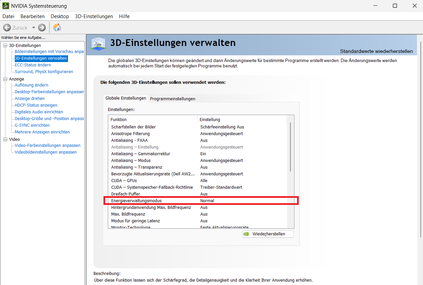Image resolution: width=423 pixels, height=285 pixels.
Task: Open Mehrere Anzeigen einrichten
Action: [x=42, y=132]
